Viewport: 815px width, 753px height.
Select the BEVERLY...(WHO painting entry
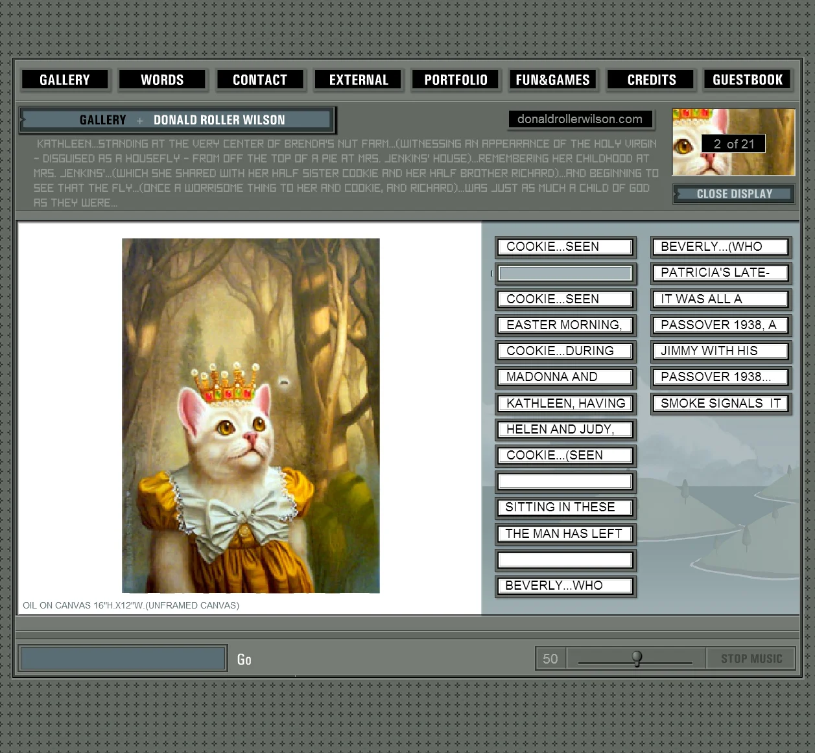720,247
